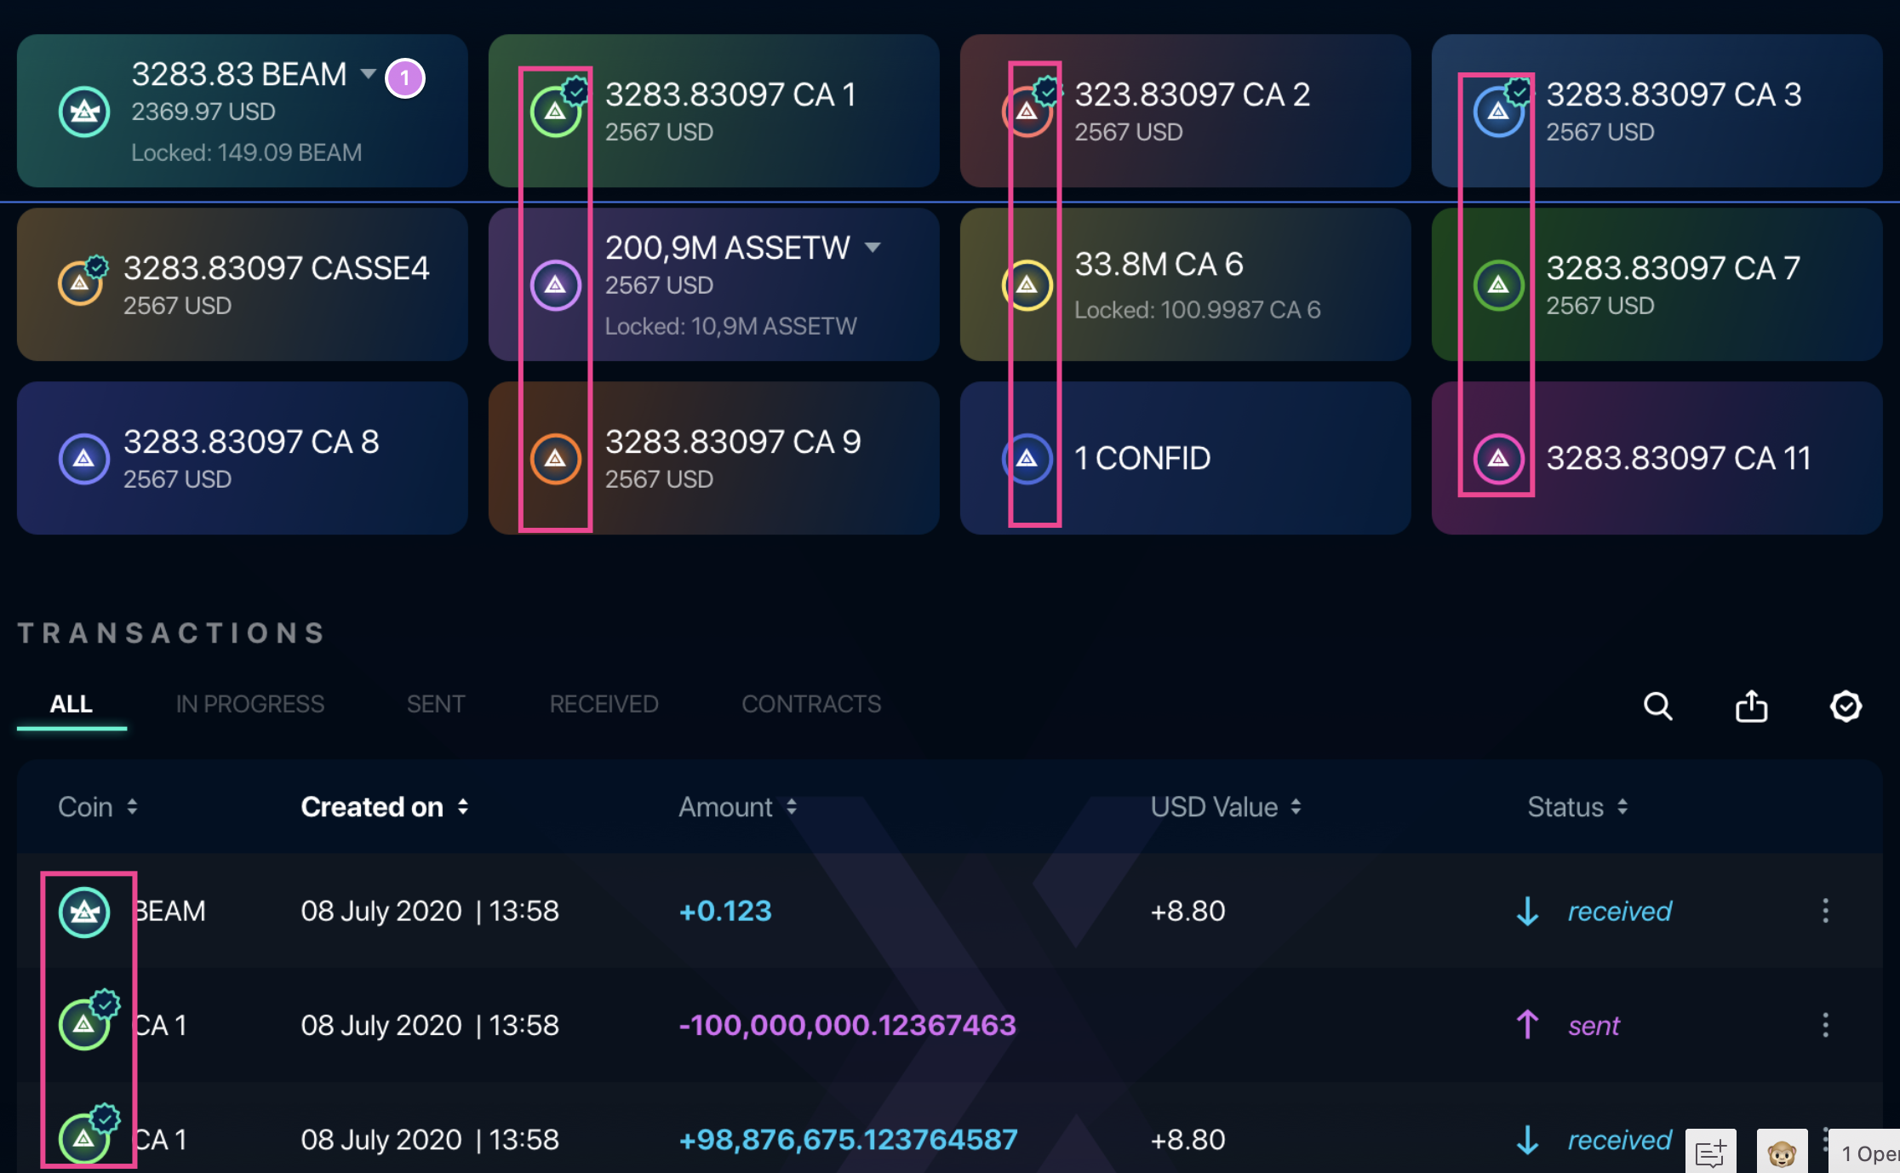
Task: Select the 1 CONFID asset card
Action: click(1183, 459)
